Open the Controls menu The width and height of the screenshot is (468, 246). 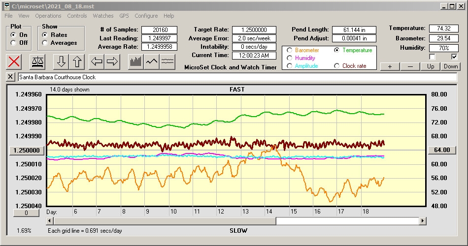[x=77, y=16]
